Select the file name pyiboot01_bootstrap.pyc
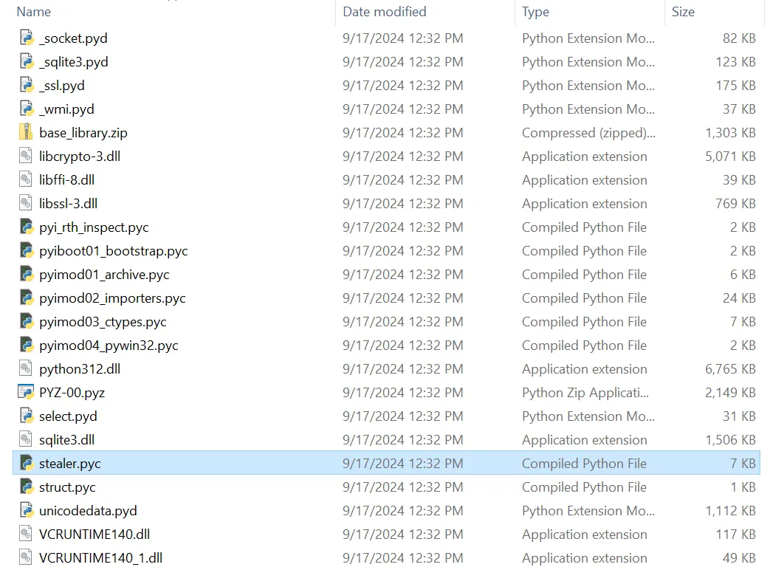This screenshot has width=784, height=567. coord(114,250)
